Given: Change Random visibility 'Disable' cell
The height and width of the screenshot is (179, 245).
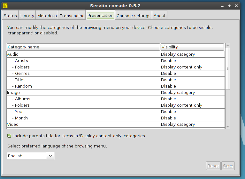Looking at the screenshot, I should pyautogui.click(x=193, y=86).
